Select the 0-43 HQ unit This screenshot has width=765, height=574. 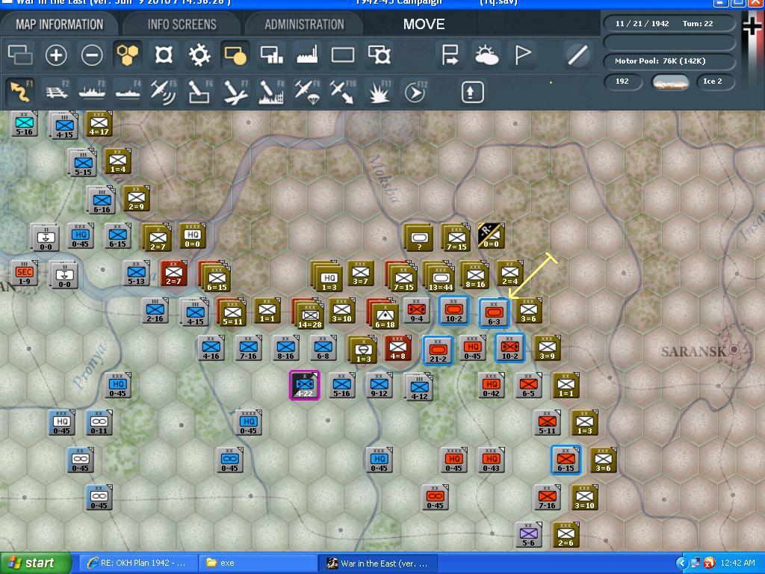point(491,460)
